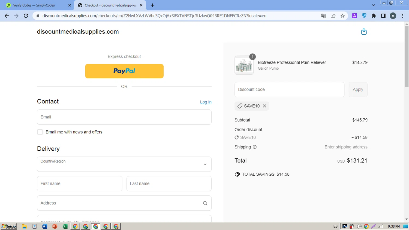Open Excel from the taskbar
409x230 pixels.
click(x=65, y=226)
